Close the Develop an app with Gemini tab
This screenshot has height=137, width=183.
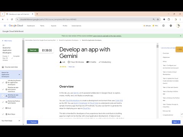point(32,14)
